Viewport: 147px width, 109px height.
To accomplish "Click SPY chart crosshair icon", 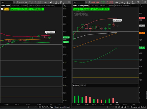I will [119, 107].
